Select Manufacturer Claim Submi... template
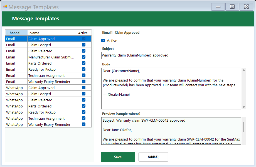Viewport: 256px width, 167px height. [x=52, y=57]
